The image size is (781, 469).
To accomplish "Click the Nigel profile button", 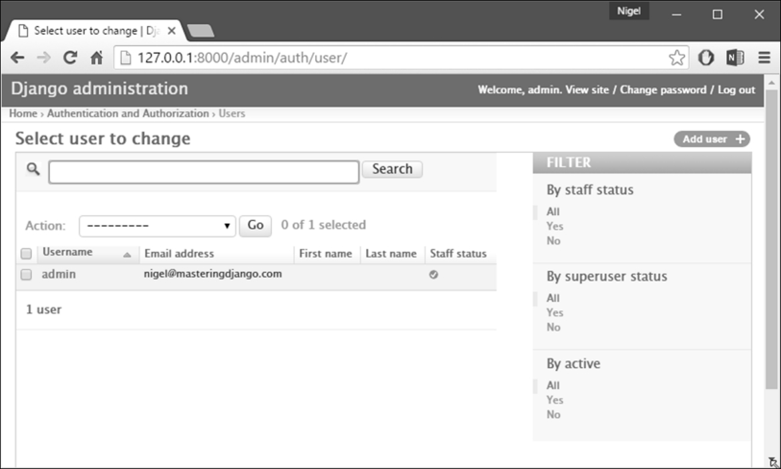I will tap(629, 11).
